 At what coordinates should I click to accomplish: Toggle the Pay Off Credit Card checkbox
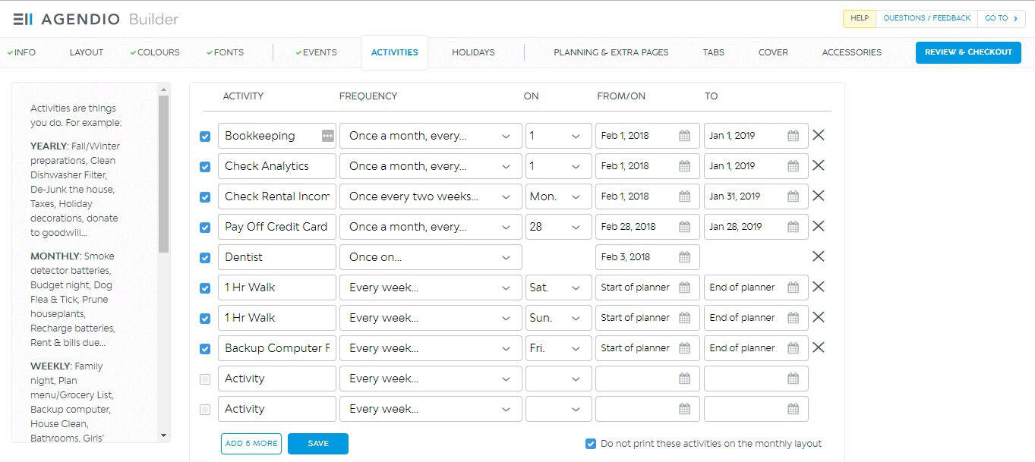pos(205,228)
